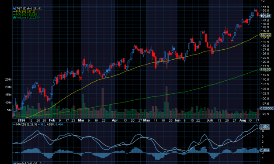Click the 105.0 price axis label

(x=265, y=89)
